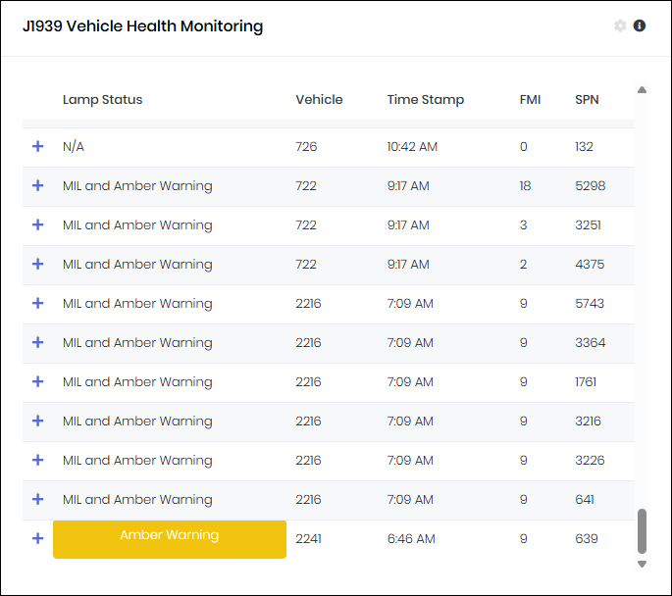Image resolution: width=672 pixels, height=596 pixels.
Task: Expand the row with SPN 1761
Action: pos(38,381)
